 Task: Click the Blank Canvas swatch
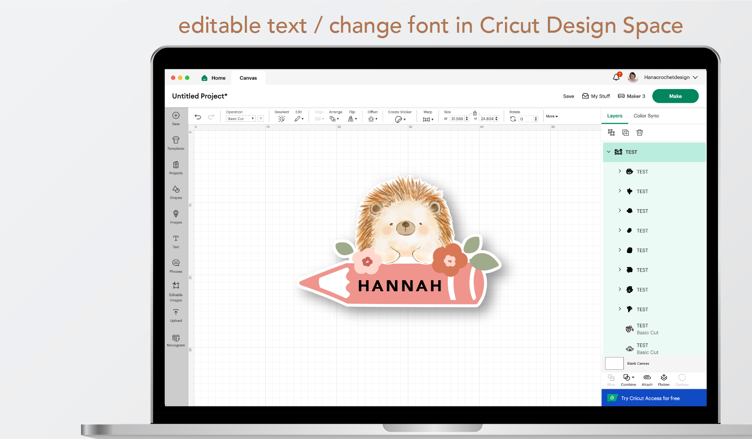pyautogui.click(x=614, y=363)
